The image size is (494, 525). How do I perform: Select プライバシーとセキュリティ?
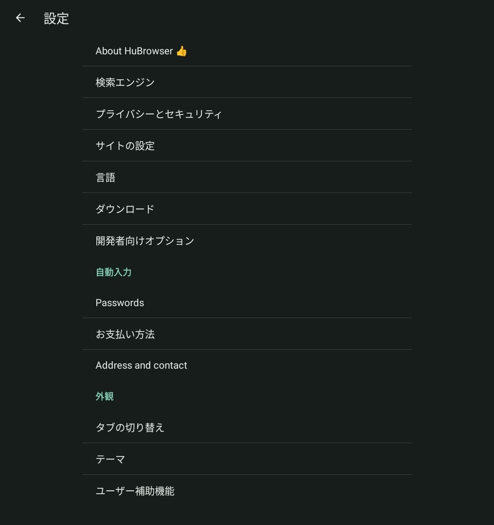tap(247, 114)
